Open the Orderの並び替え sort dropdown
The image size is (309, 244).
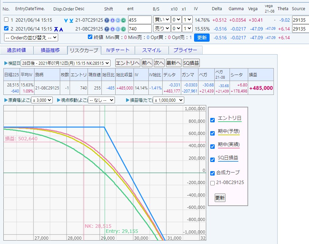point(31,38)
